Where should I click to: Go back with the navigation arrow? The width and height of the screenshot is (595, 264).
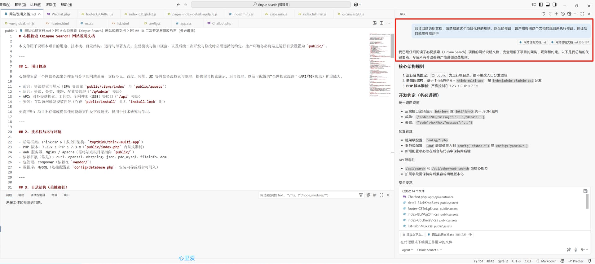[178, 5]
